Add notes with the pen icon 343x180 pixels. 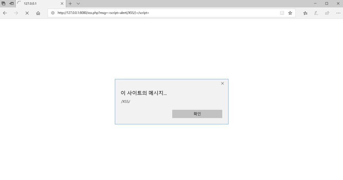click(x=316, y=13)
